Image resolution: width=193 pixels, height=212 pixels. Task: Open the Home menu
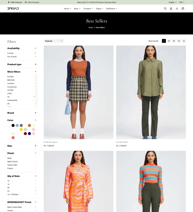[x=67, y=9]
